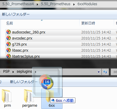117x109 pixels.
Task: Select the file name libaac.prx
Action: click(x=20, y=50)
